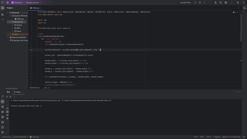Click the yellow warning indicator in editor

[x=234, y=12]
